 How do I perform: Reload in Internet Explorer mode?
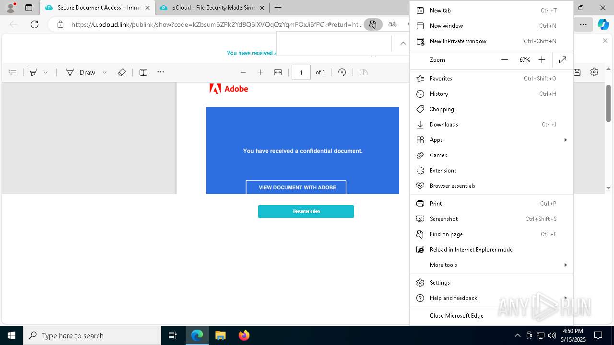pyautogui.click(x=492, y=250)
